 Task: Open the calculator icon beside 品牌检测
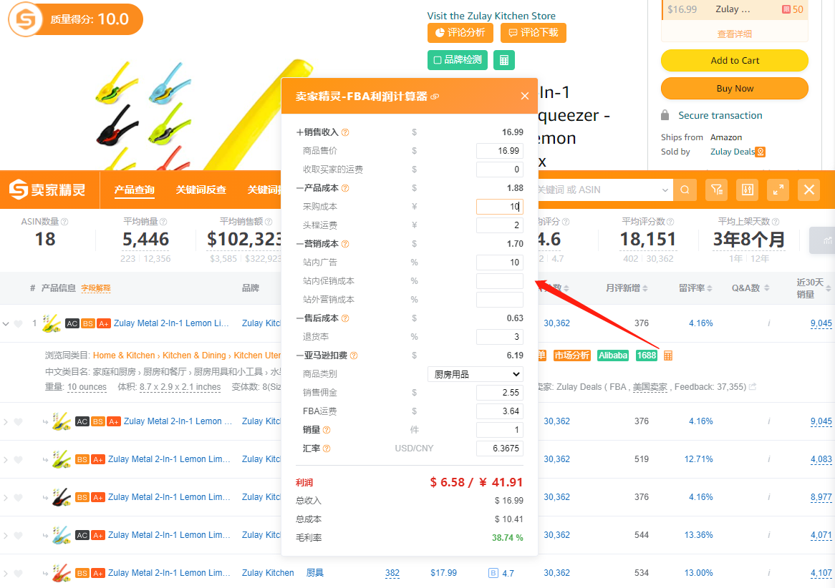tap(504, 60)
